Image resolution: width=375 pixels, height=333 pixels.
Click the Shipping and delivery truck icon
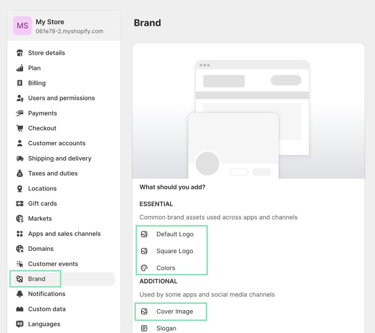(20, 159)
